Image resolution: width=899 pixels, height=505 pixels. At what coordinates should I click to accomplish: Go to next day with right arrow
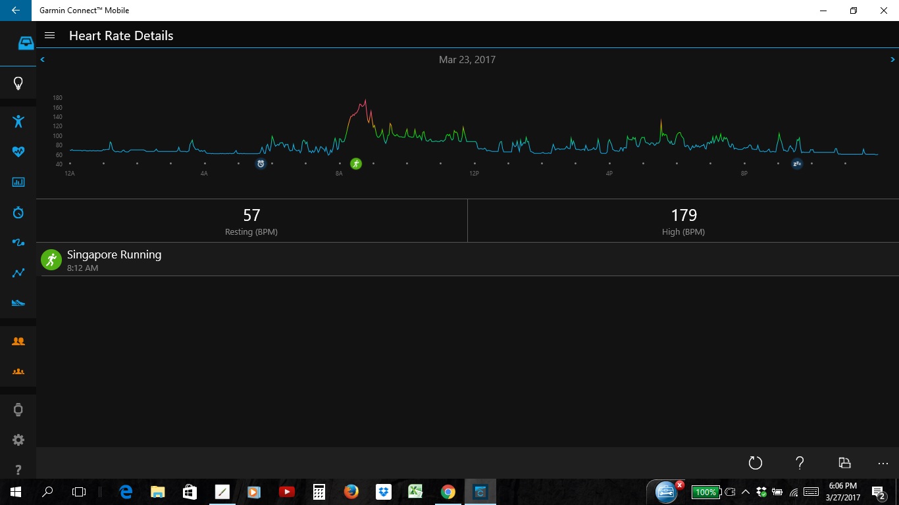(892, 60)
